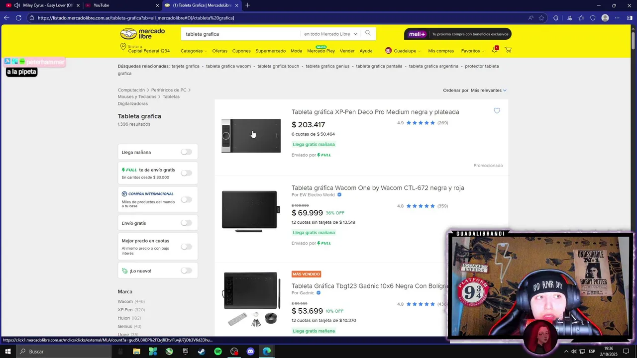Open Discord from the taskbar
Screen dimensions: 637x358
(x=250, y=352)
